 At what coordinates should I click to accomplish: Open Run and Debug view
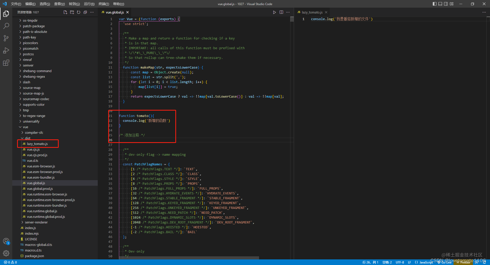click(x=6, y=50)
